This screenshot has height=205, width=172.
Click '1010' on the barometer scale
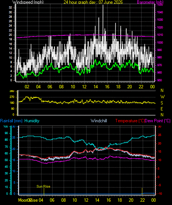tap(160, 35)
